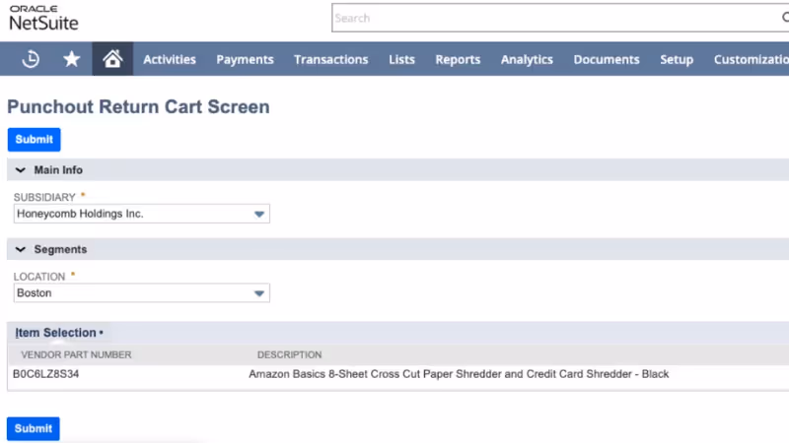Click the Boston location field
The image size is (789, 443).
(x=141, y=293)
